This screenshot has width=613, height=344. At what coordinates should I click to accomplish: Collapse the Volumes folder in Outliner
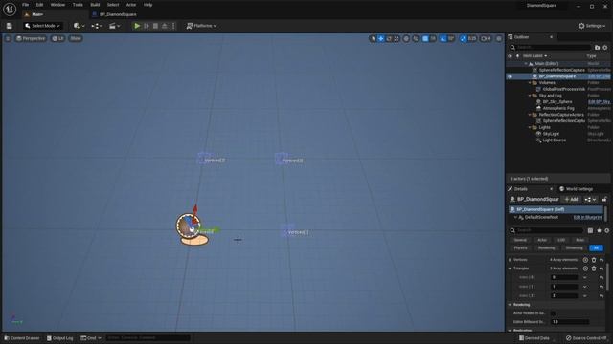pyautogui.click(x=530, y=83)
